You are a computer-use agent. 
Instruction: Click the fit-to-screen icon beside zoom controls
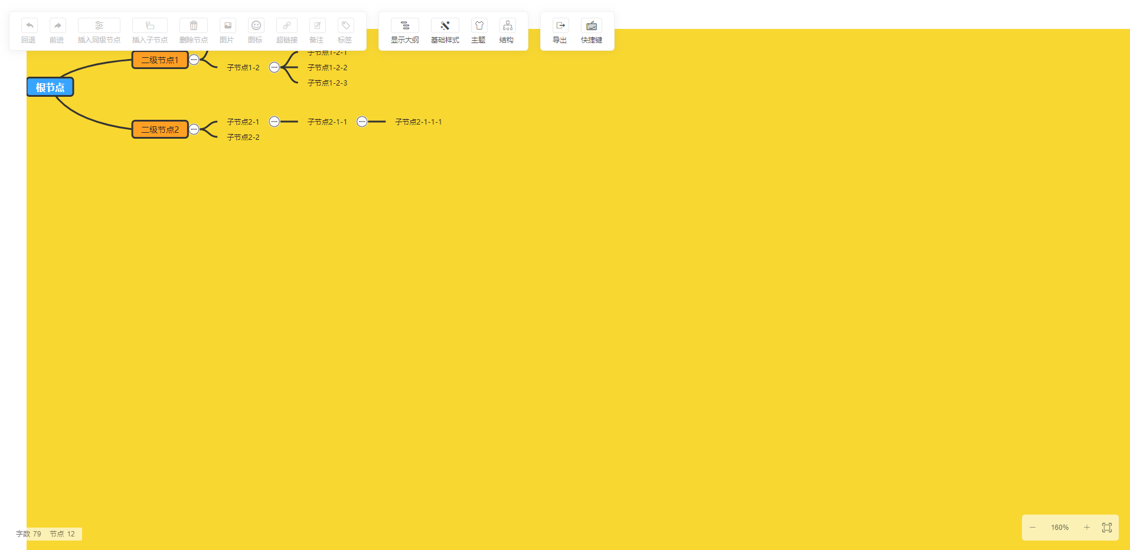[1107, 528]
